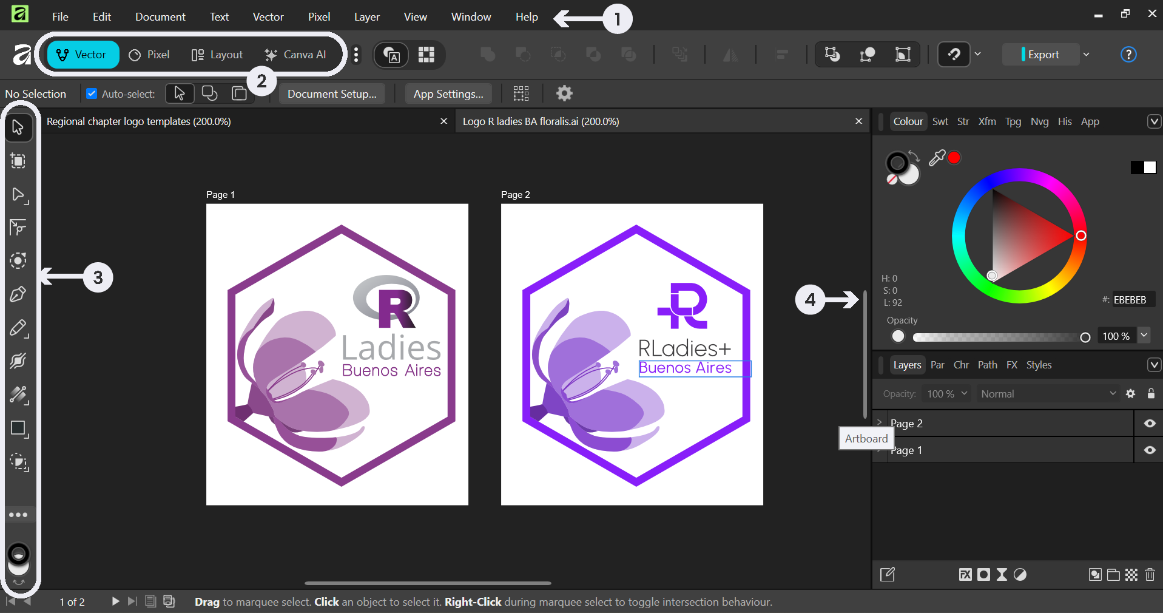Delete selected layer with trash icon
Screen dimensions: 1163x613
tap(1150, 575)
